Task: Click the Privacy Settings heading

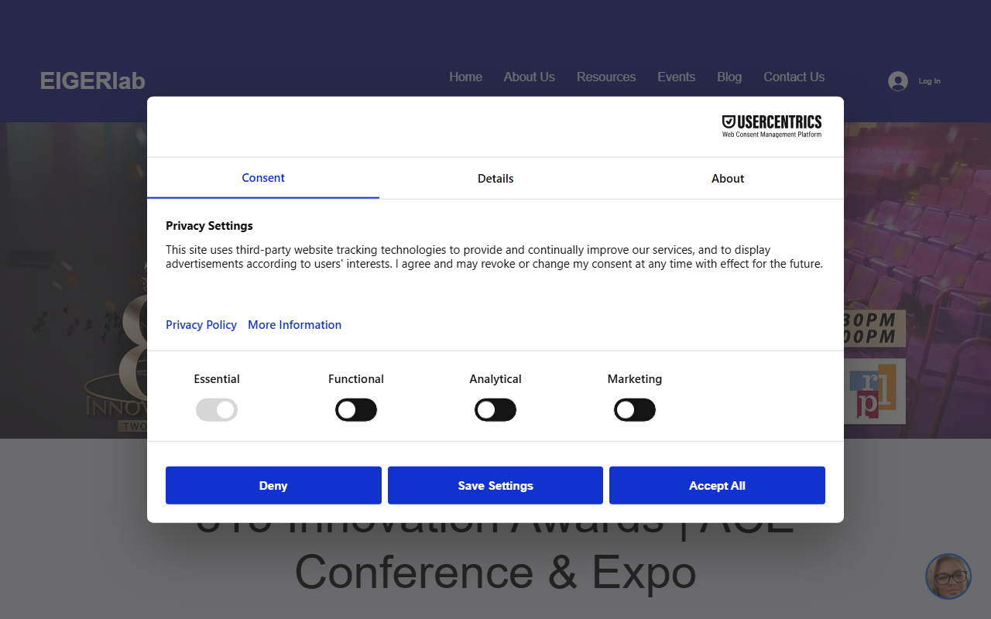Action: [209, 226]
